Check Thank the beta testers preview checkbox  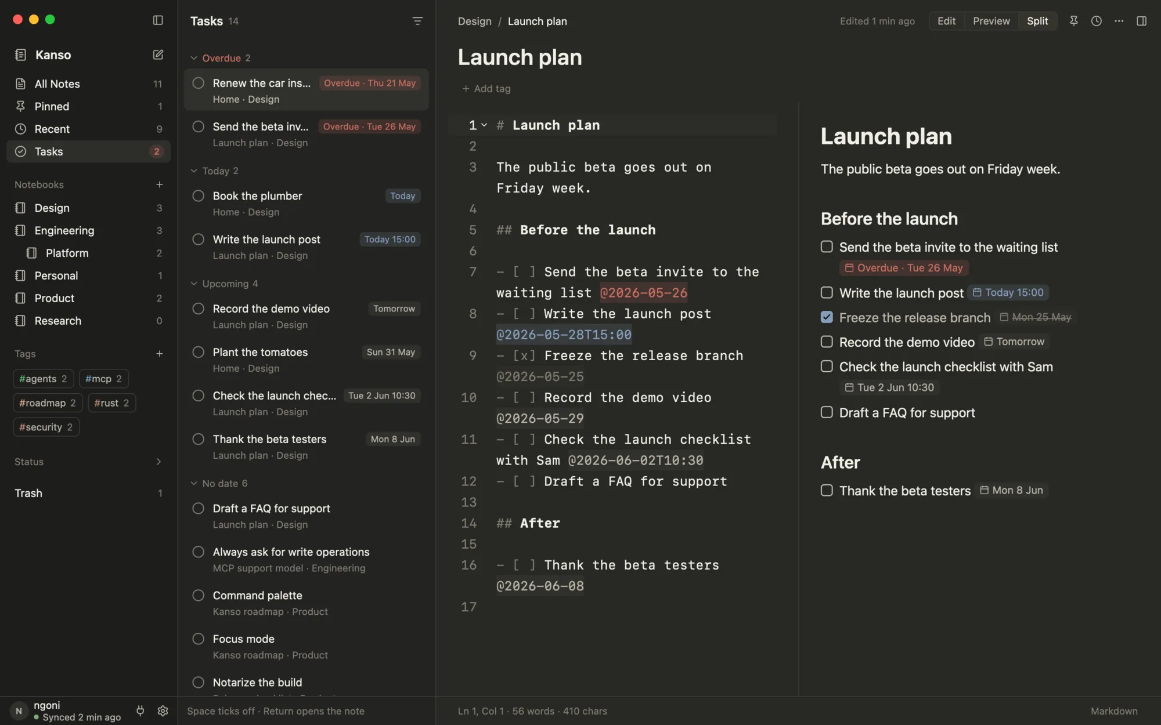pos(827,490)
